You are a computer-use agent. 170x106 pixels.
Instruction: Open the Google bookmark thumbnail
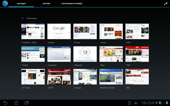[59, 31]
